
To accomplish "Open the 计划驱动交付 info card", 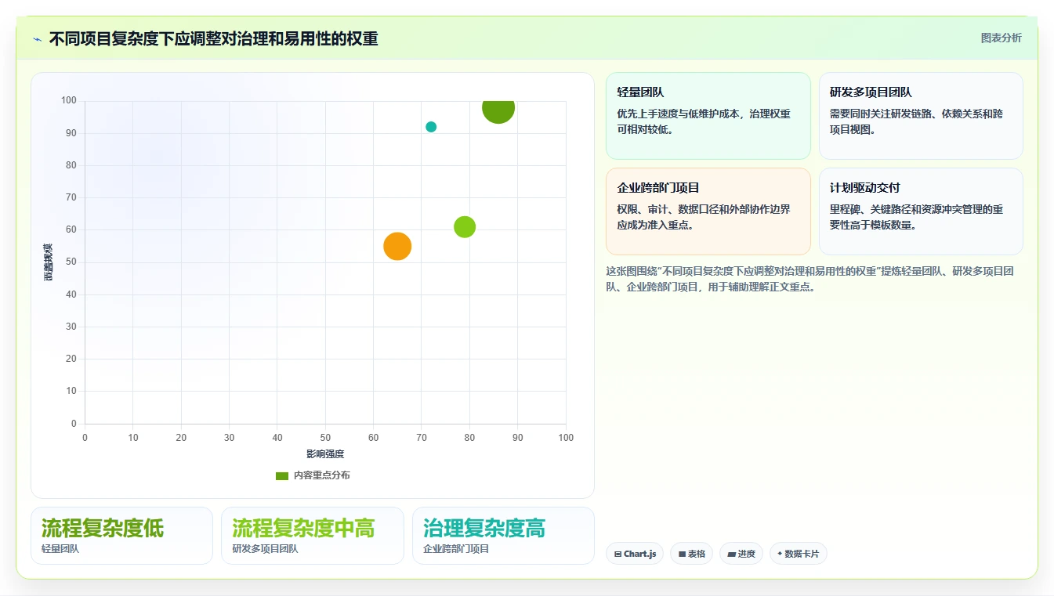I will [x=921, y=211].
